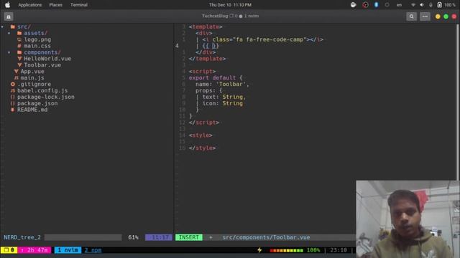The height and width of the screenshot is (258, 460).
Task: Click the closing </script> tag
Action: (x=204, y=123)
